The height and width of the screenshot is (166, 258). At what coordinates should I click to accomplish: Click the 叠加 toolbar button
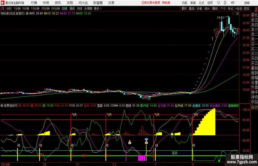pos(191,9)
